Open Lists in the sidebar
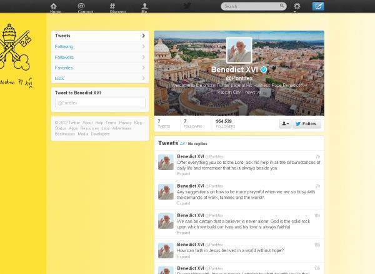375x274 pixels. tap(100, 78)
